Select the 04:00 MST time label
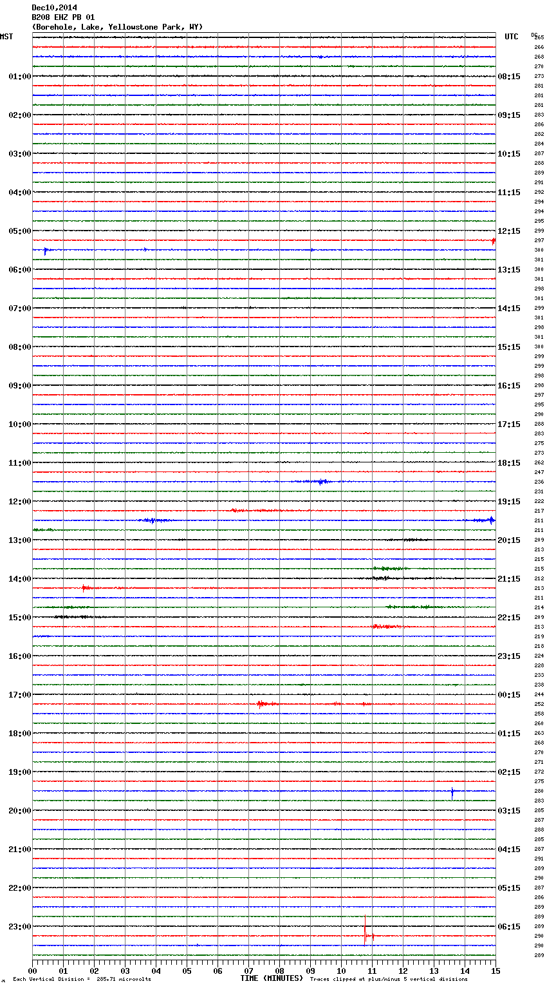547x988 pixels. (x=20, y=193)
